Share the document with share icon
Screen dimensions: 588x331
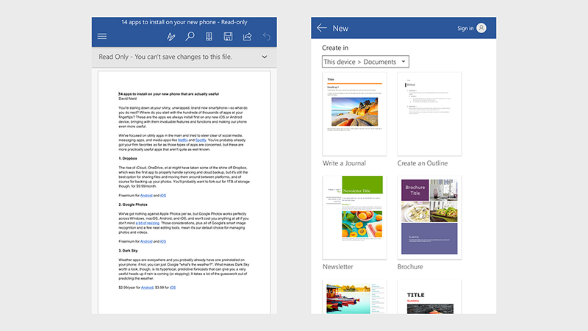tap(247, 36)
